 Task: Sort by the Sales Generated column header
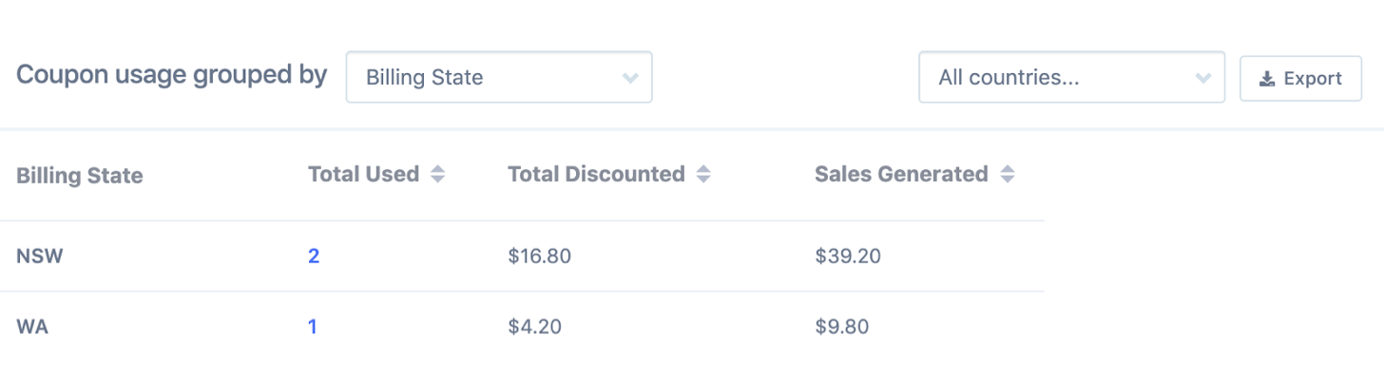point(901,175)
